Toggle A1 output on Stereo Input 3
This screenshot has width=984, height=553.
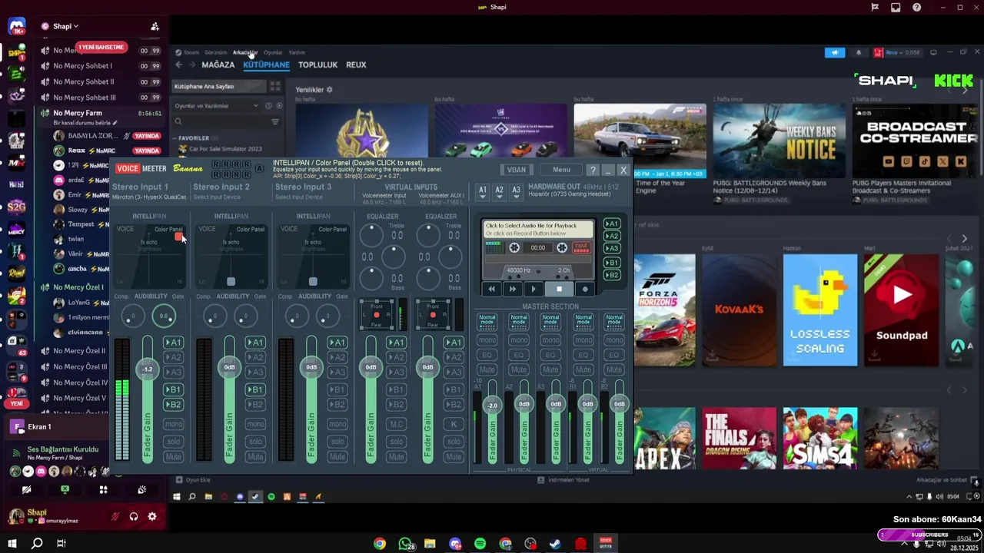[x=337, y=343]
